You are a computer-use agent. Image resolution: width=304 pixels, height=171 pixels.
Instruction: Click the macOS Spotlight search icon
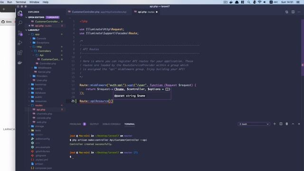tap(249, 2)
